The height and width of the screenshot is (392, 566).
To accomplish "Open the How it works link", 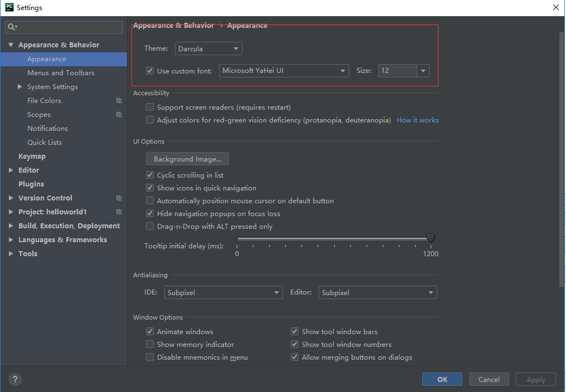I will (x=418, y=120).
